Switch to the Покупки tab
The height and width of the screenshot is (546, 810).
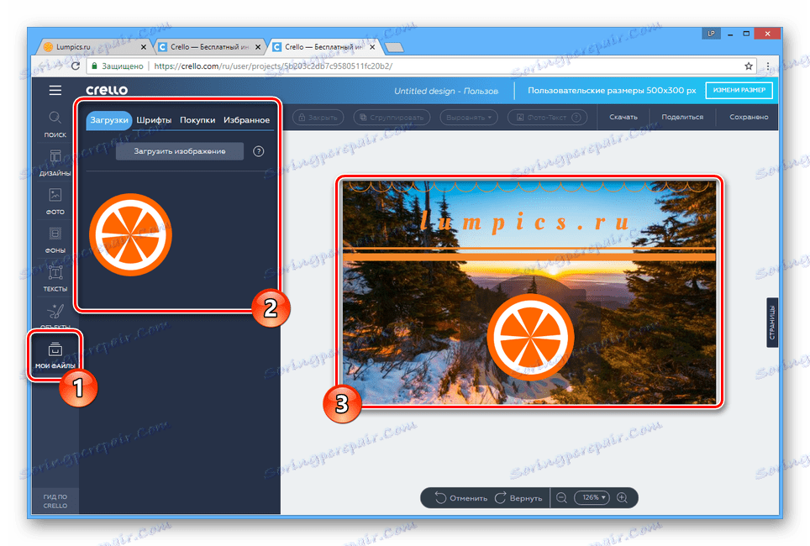coord(197,120)
